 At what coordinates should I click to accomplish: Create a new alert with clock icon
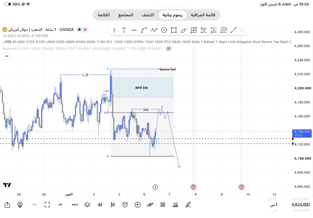(125, 205)
